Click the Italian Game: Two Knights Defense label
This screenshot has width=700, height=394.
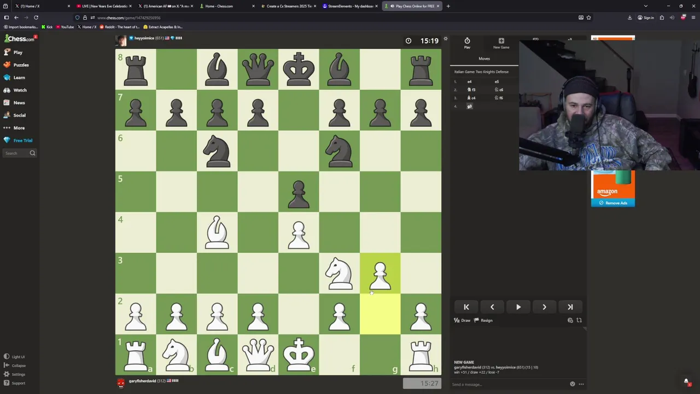coord(481,72)
